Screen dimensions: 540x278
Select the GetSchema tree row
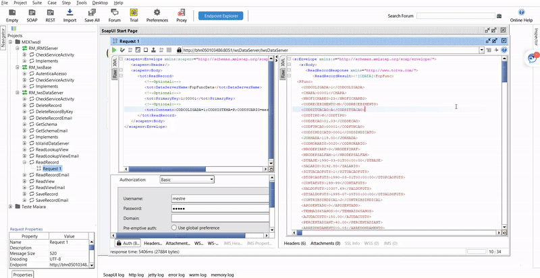click(46, 124)
